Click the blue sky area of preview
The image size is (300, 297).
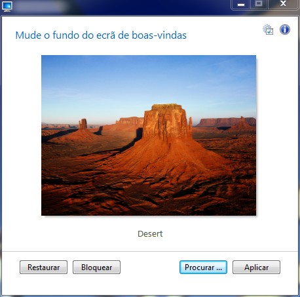pos(149,81)
